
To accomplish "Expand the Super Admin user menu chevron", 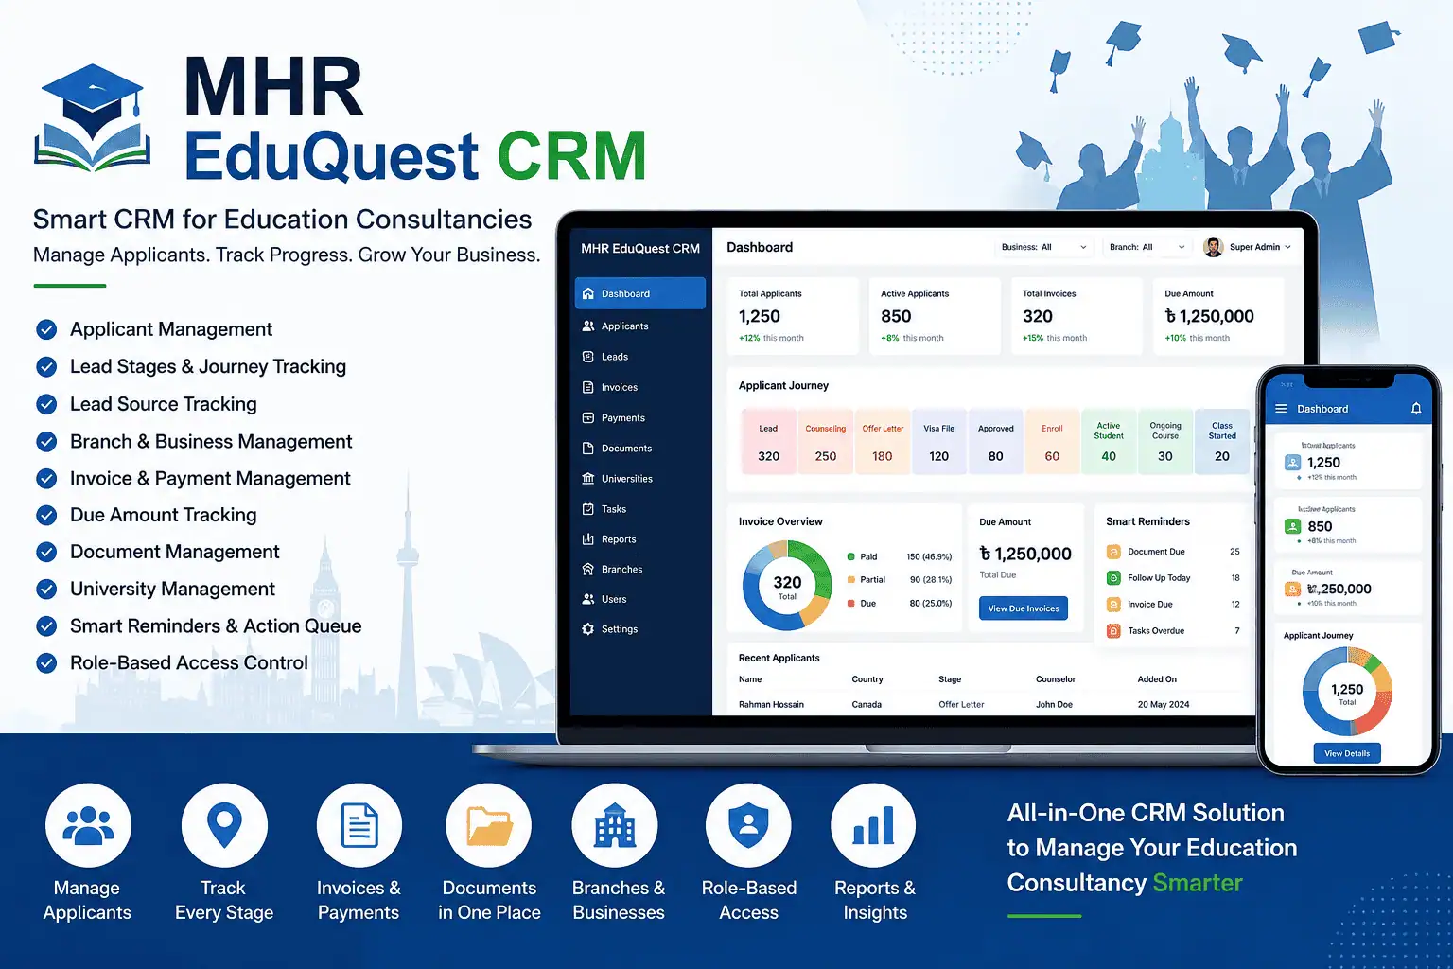I will point(1287,247).
